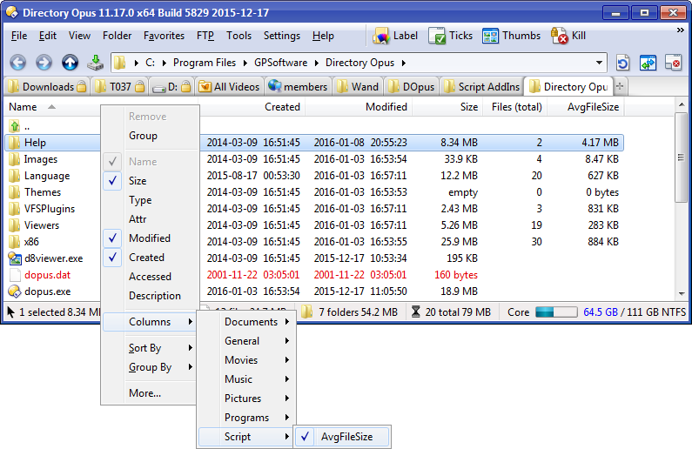Enable the Accessed column

coord(150,277)
